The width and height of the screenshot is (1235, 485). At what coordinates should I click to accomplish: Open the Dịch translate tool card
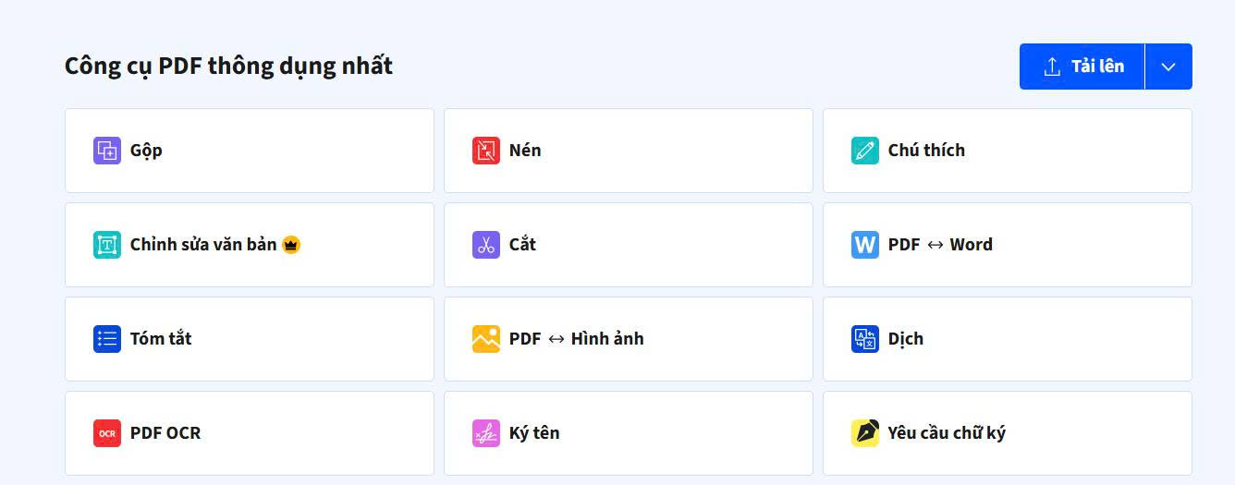coord(1008,339)
